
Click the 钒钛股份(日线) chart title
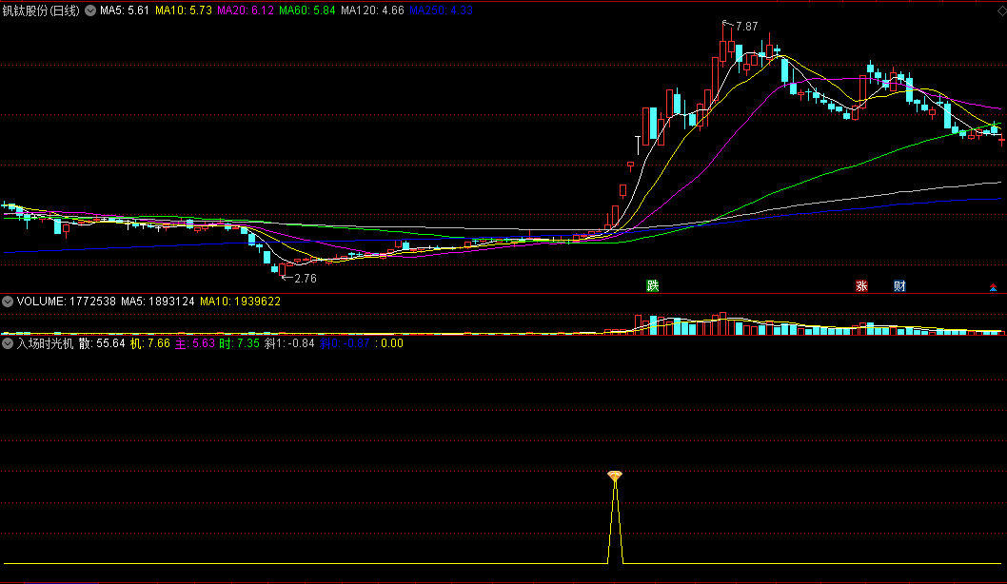(41, 10)
